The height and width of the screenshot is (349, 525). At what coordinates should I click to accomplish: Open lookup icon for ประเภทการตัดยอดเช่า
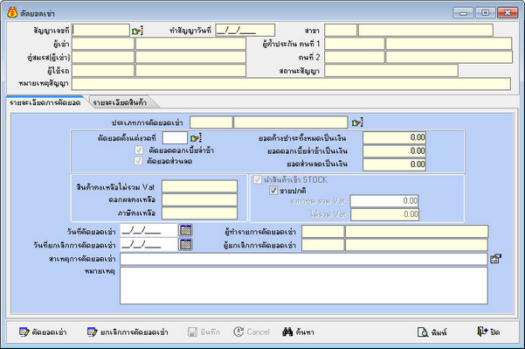click(x=357, y=122)
